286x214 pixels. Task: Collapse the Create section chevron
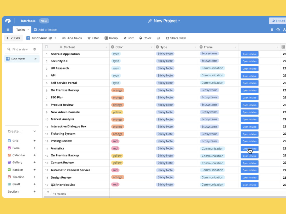pyautogui.click(x=35, y=131)
